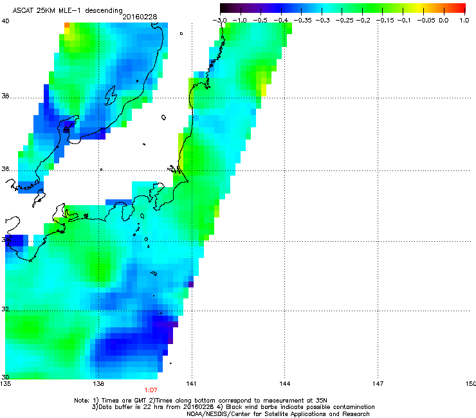Viewport: 476px width, 418px height.
Task: Click the color bar label 1.0
Action: 464,21
